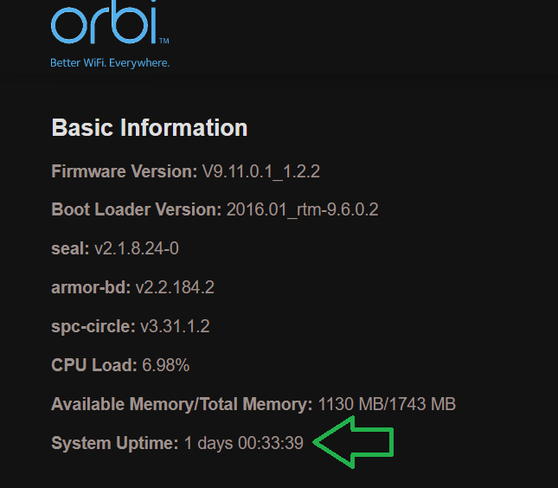Click the armor-bd label
The height and width of the screenshot is (488, 558).
(91, 287)
